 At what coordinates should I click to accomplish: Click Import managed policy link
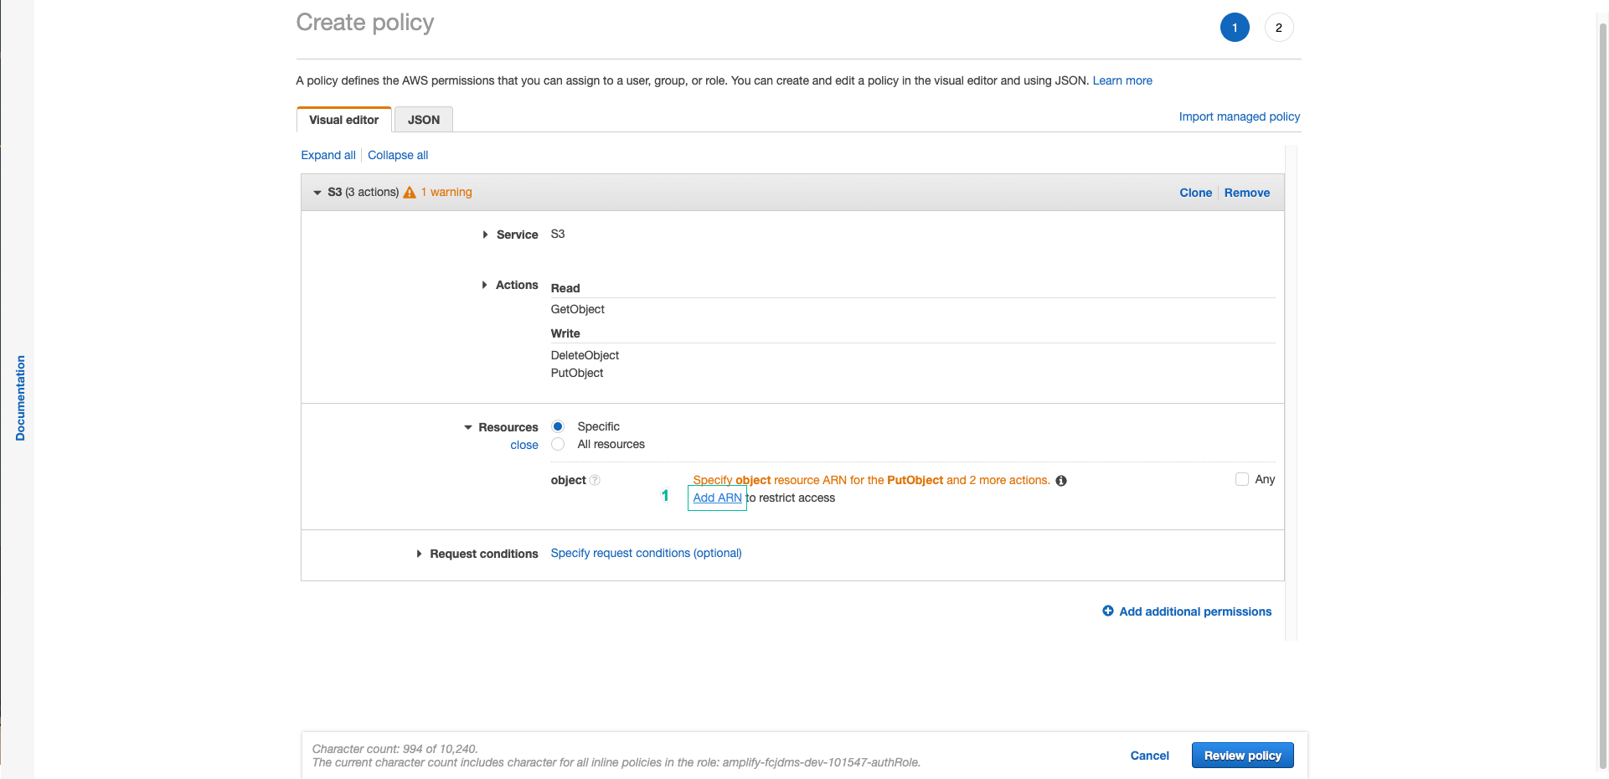tap(1240, 116)
